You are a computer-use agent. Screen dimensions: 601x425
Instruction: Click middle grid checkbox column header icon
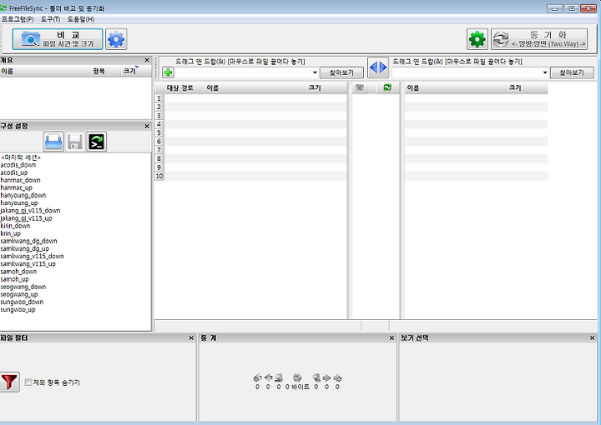[359, 88]
